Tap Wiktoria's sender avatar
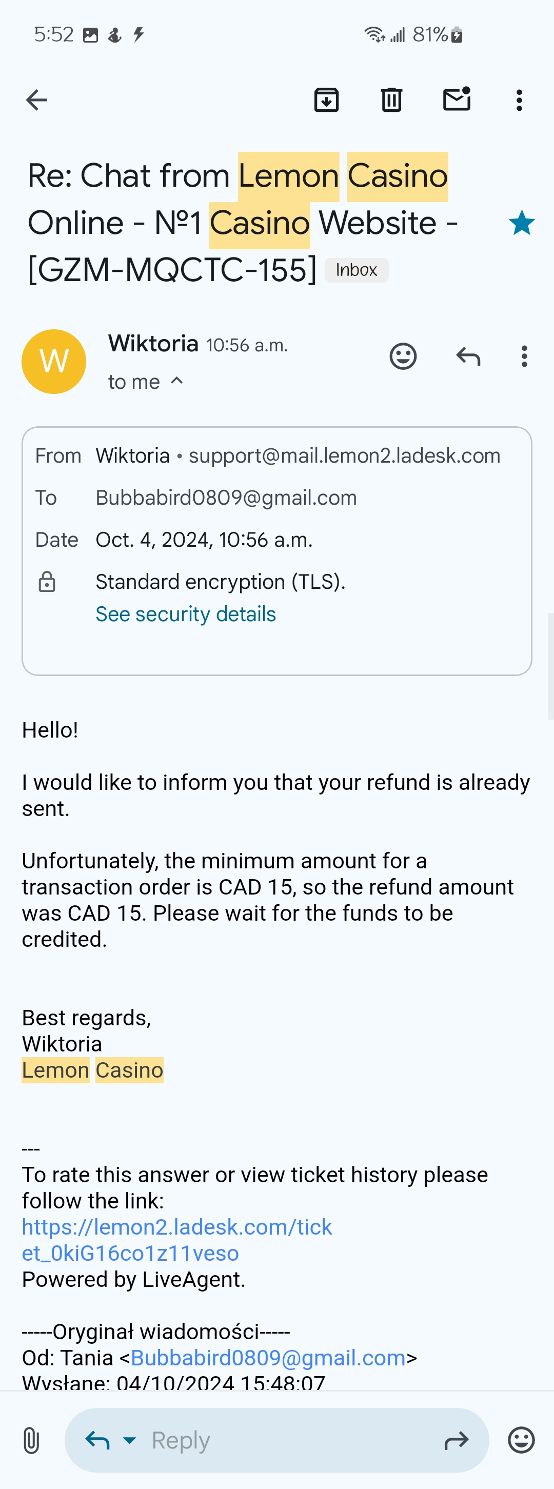The image size is (554, 1489). point(54,362)
